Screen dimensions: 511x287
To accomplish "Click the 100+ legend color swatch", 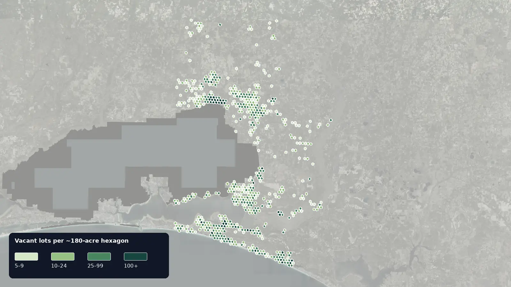I will tap(135, 256).
